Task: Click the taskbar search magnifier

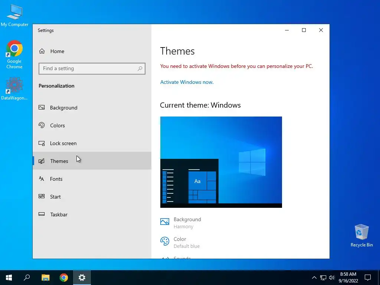Action: pyautogui.click(x=27, y=278)
